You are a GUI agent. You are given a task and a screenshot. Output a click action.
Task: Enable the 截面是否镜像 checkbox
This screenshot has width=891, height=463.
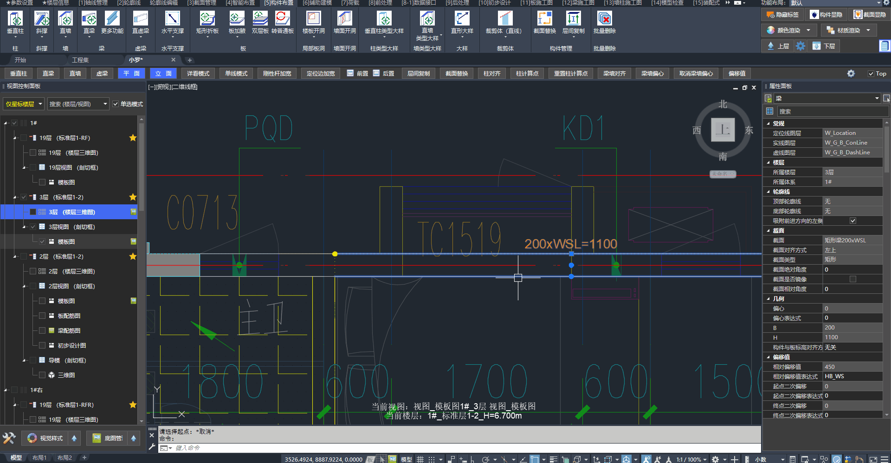[x=852, y=279]
